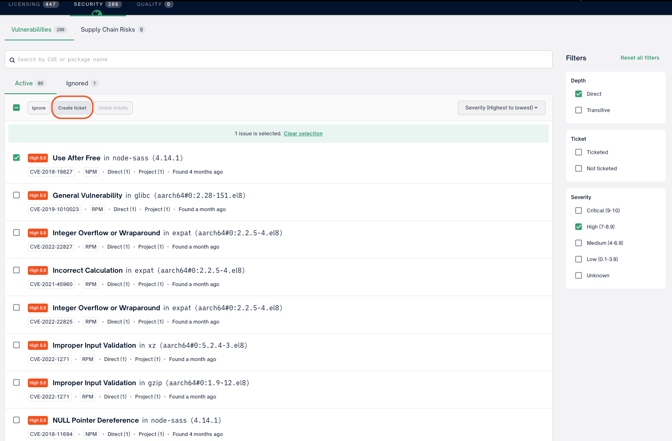Check the Not ticketed filter
672x441 pixels.
tap(578, 168)
